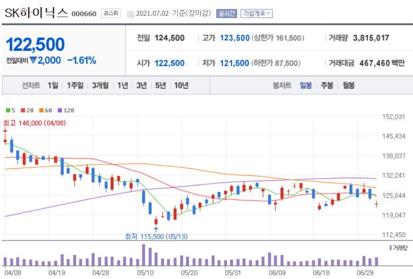Click the -1.61% change rate
Image resolution: width=413 pixels, height=279 pixels.
[x=82, y=60]
